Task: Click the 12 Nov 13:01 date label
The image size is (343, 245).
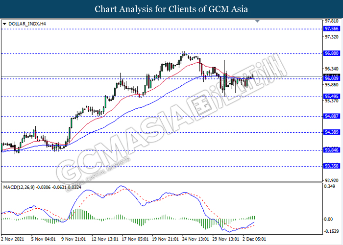Action: pos(105,239)
